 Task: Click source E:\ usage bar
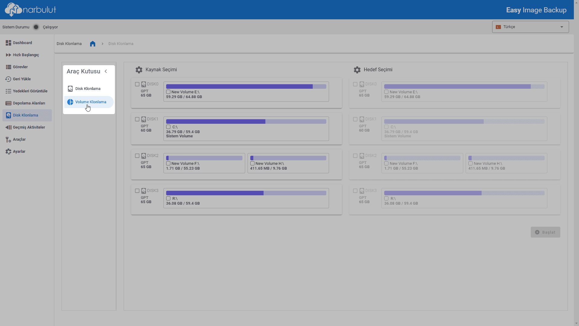click(x=246, y=87)
